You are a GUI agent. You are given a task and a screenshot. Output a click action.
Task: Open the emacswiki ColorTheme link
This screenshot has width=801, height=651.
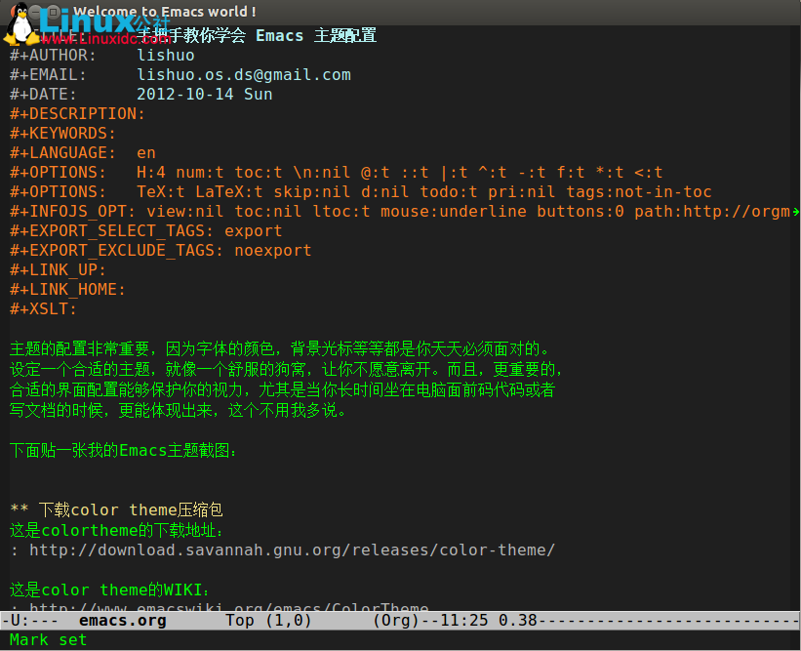(229, 607)
